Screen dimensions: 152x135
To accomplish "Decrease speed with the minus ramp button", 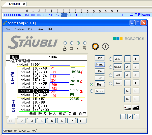I will click(128, 108).
